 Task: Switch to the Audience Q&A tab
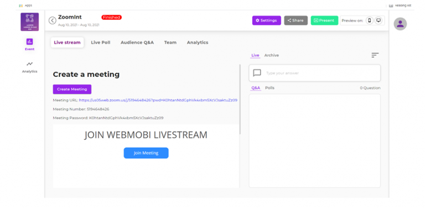pos(137,43)
